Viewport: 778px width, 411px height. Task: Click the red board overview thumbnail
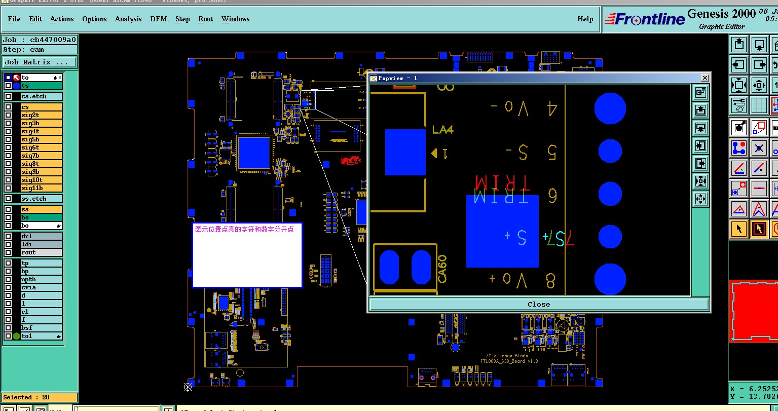tap(753, 310)
